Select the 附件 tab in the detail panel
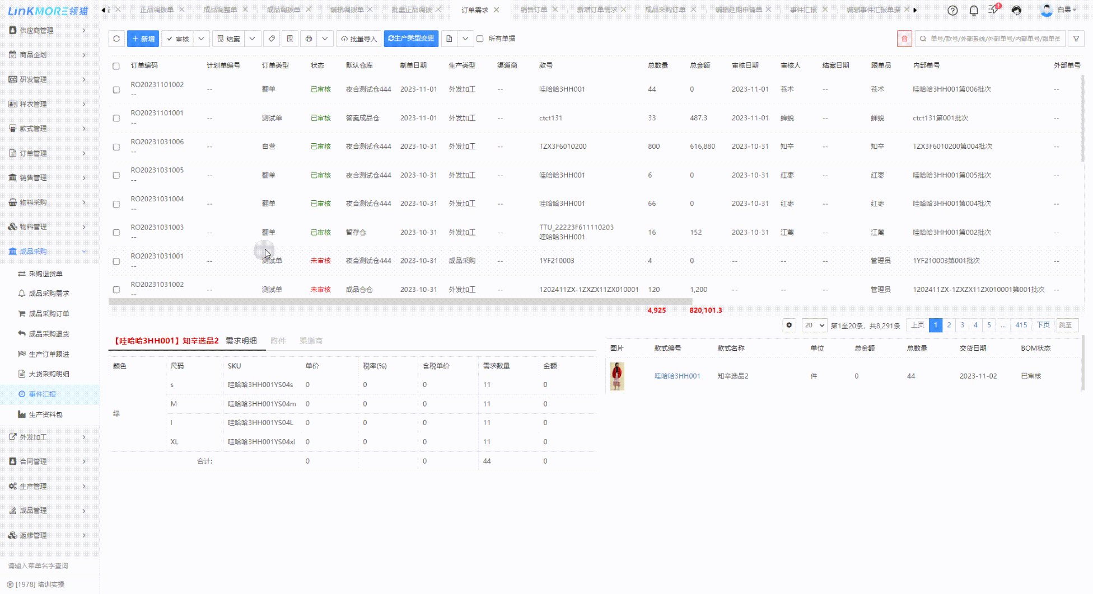The width and height of the screenshot is (1093, 594). tap(278, 341)
